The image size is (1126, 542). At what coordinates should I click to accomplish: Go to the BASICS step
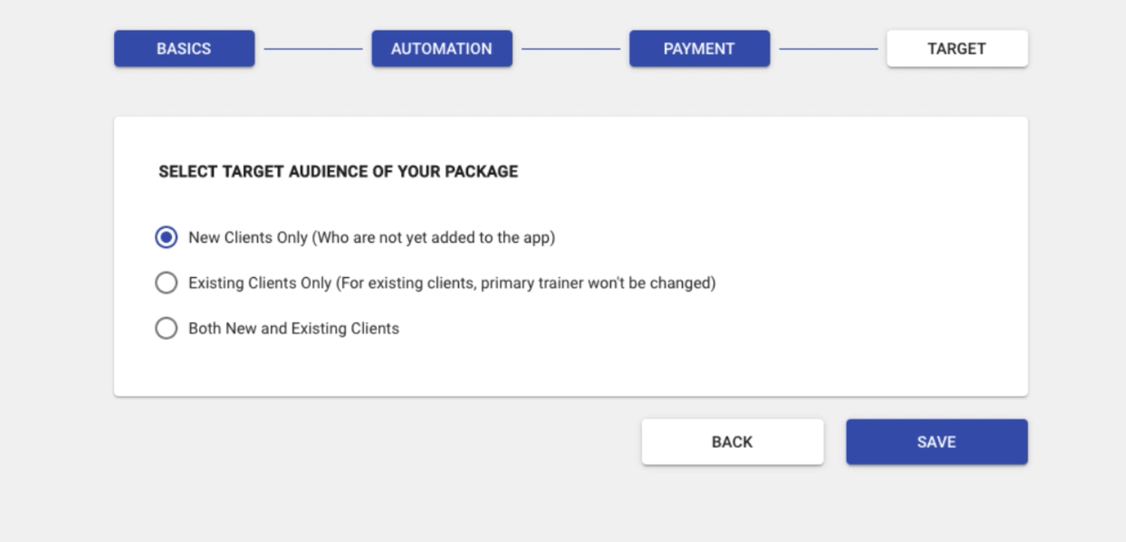tap(184, 48)
